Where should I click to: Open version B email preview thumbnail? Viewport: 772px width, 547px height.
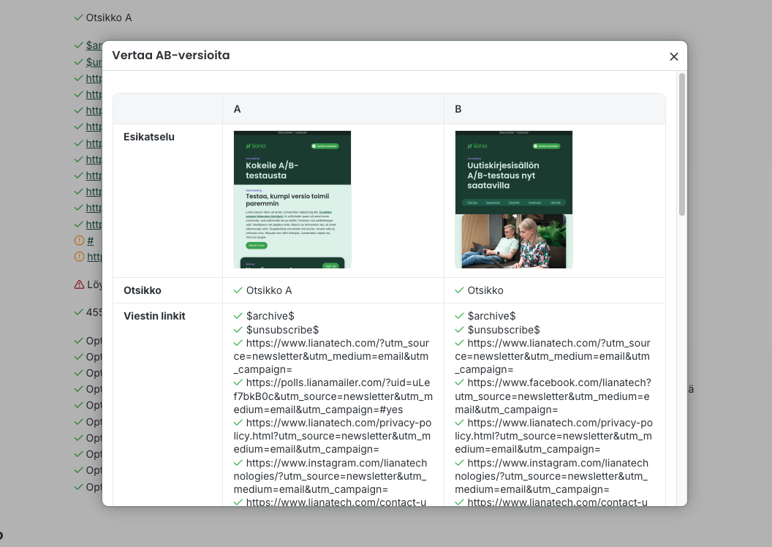coord(513,200)
